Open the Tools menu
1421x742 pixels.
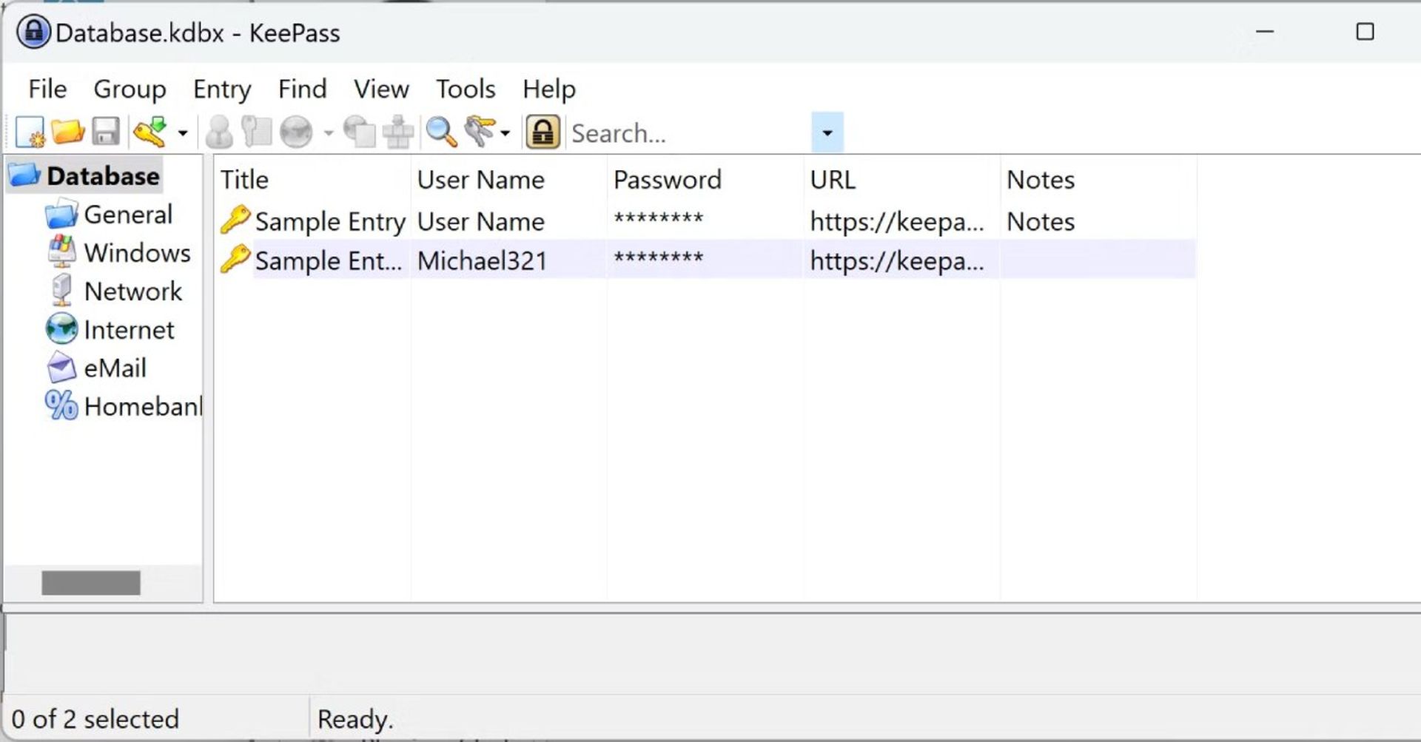[466, 89]
